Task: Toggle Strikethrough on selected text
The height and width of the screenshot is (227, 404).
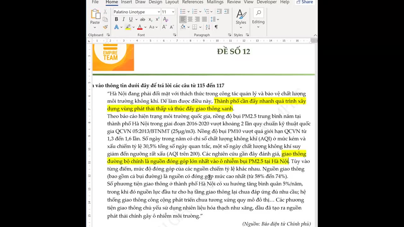Action: [x=143, y=20]
